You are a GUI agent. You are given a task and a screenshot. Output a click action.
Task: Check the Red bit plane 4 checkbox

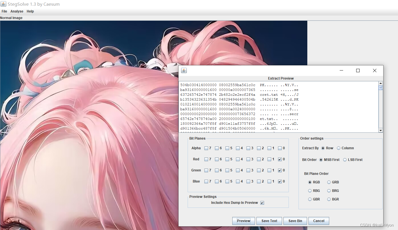(238, 159)
